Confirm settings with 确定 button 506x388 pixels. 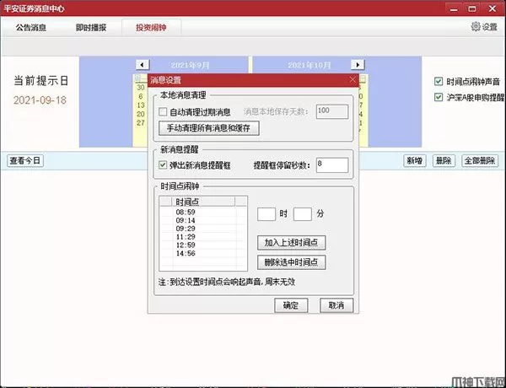tap(290, 305)
